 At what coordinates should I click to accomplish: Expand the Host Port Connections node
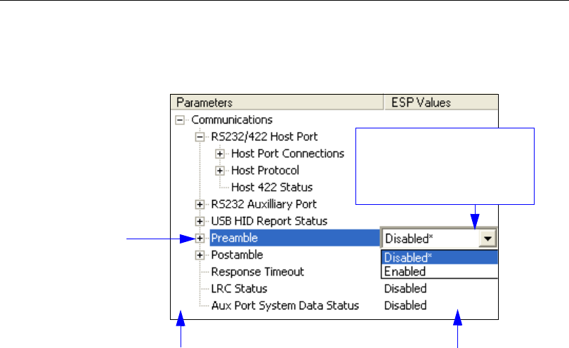click(220, 153)
